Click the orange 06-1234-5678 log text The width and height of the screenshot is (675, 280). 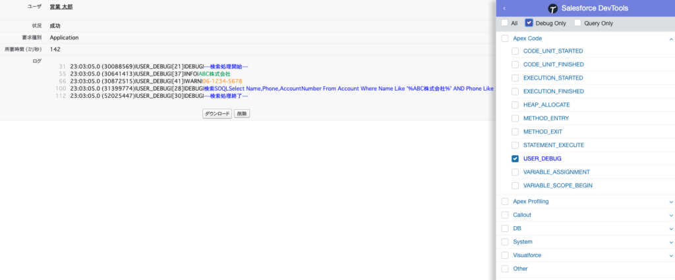(x=222, y=81)
